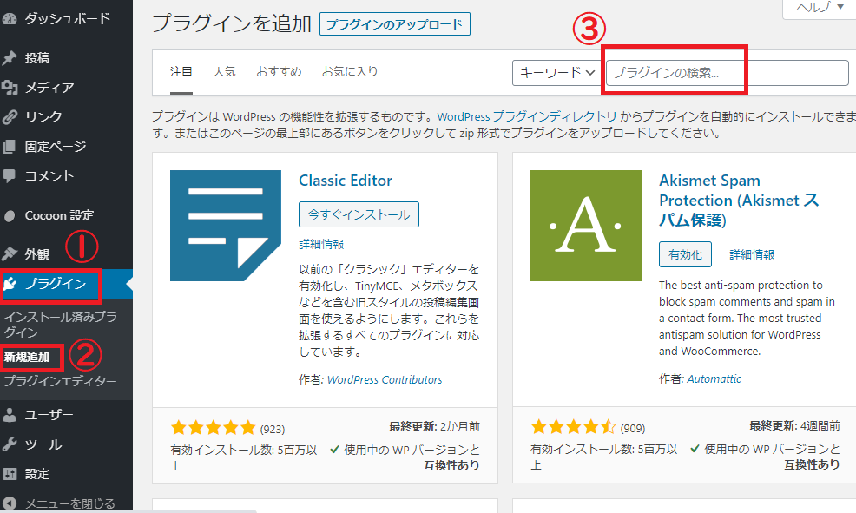This screenshot has height=513, width=856.
Task: Click the circle icon beside Cocoon 設定
Action: (x=10, y=216)
